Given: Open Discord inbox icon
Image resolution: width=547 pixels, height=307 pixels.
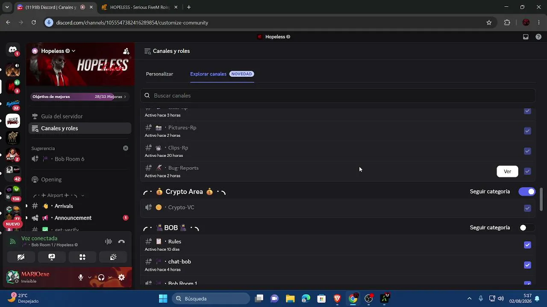Looking at the screenshot, I should tap(526, 37).
